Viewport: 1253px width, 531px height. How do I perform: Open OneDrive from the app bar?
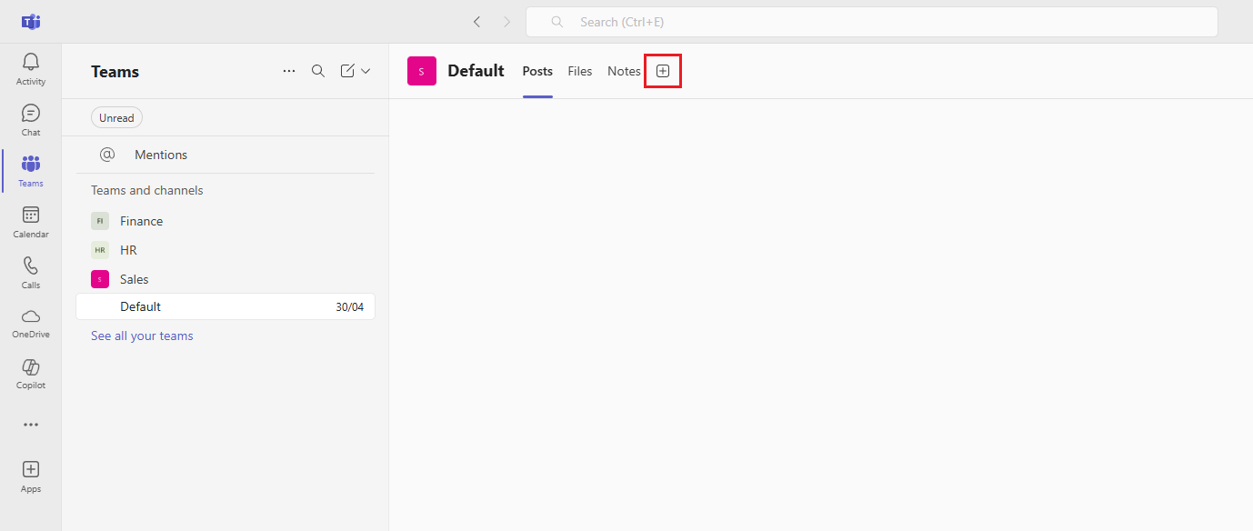pos(31,323)
